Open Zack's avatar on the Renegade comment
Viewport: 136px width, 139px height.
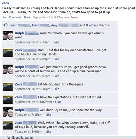(x=8, y=87)
